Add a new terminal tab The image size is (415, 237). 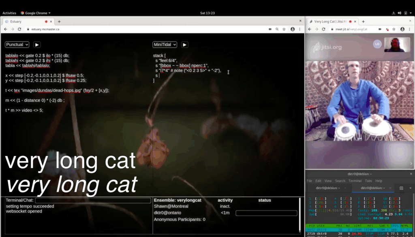tap(401, 188)
